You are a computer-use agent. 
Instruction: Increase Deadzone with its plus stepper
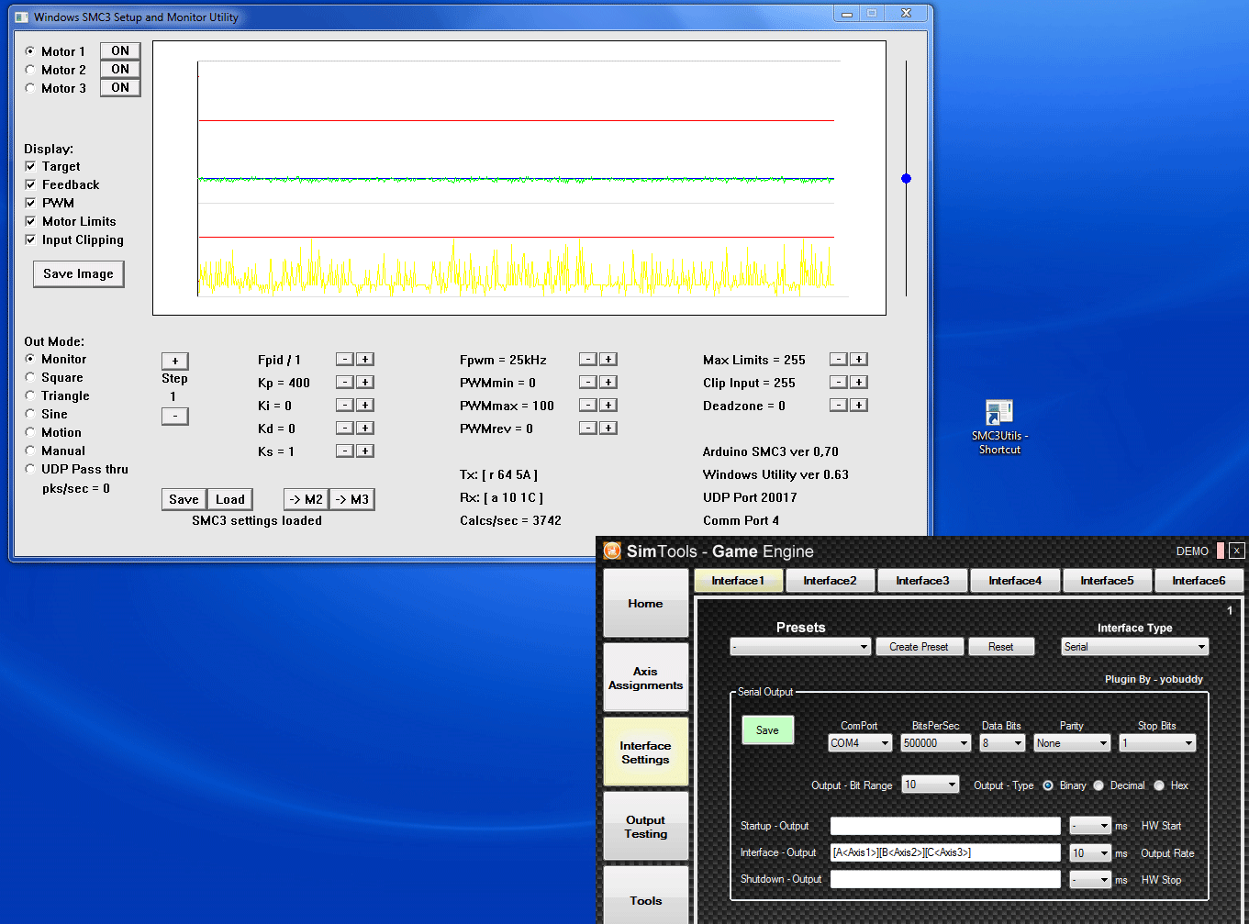859,406
